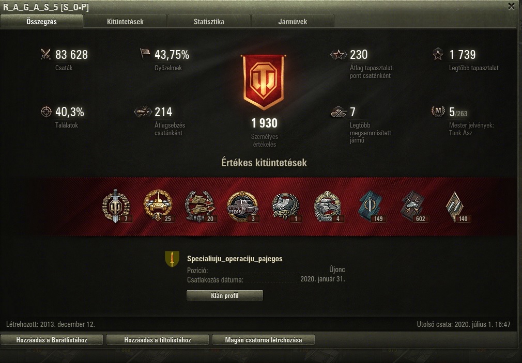Screen dimensions: 522x363
Task: Click the Mastery Badge M icon
Action: (x=438, y=111)
